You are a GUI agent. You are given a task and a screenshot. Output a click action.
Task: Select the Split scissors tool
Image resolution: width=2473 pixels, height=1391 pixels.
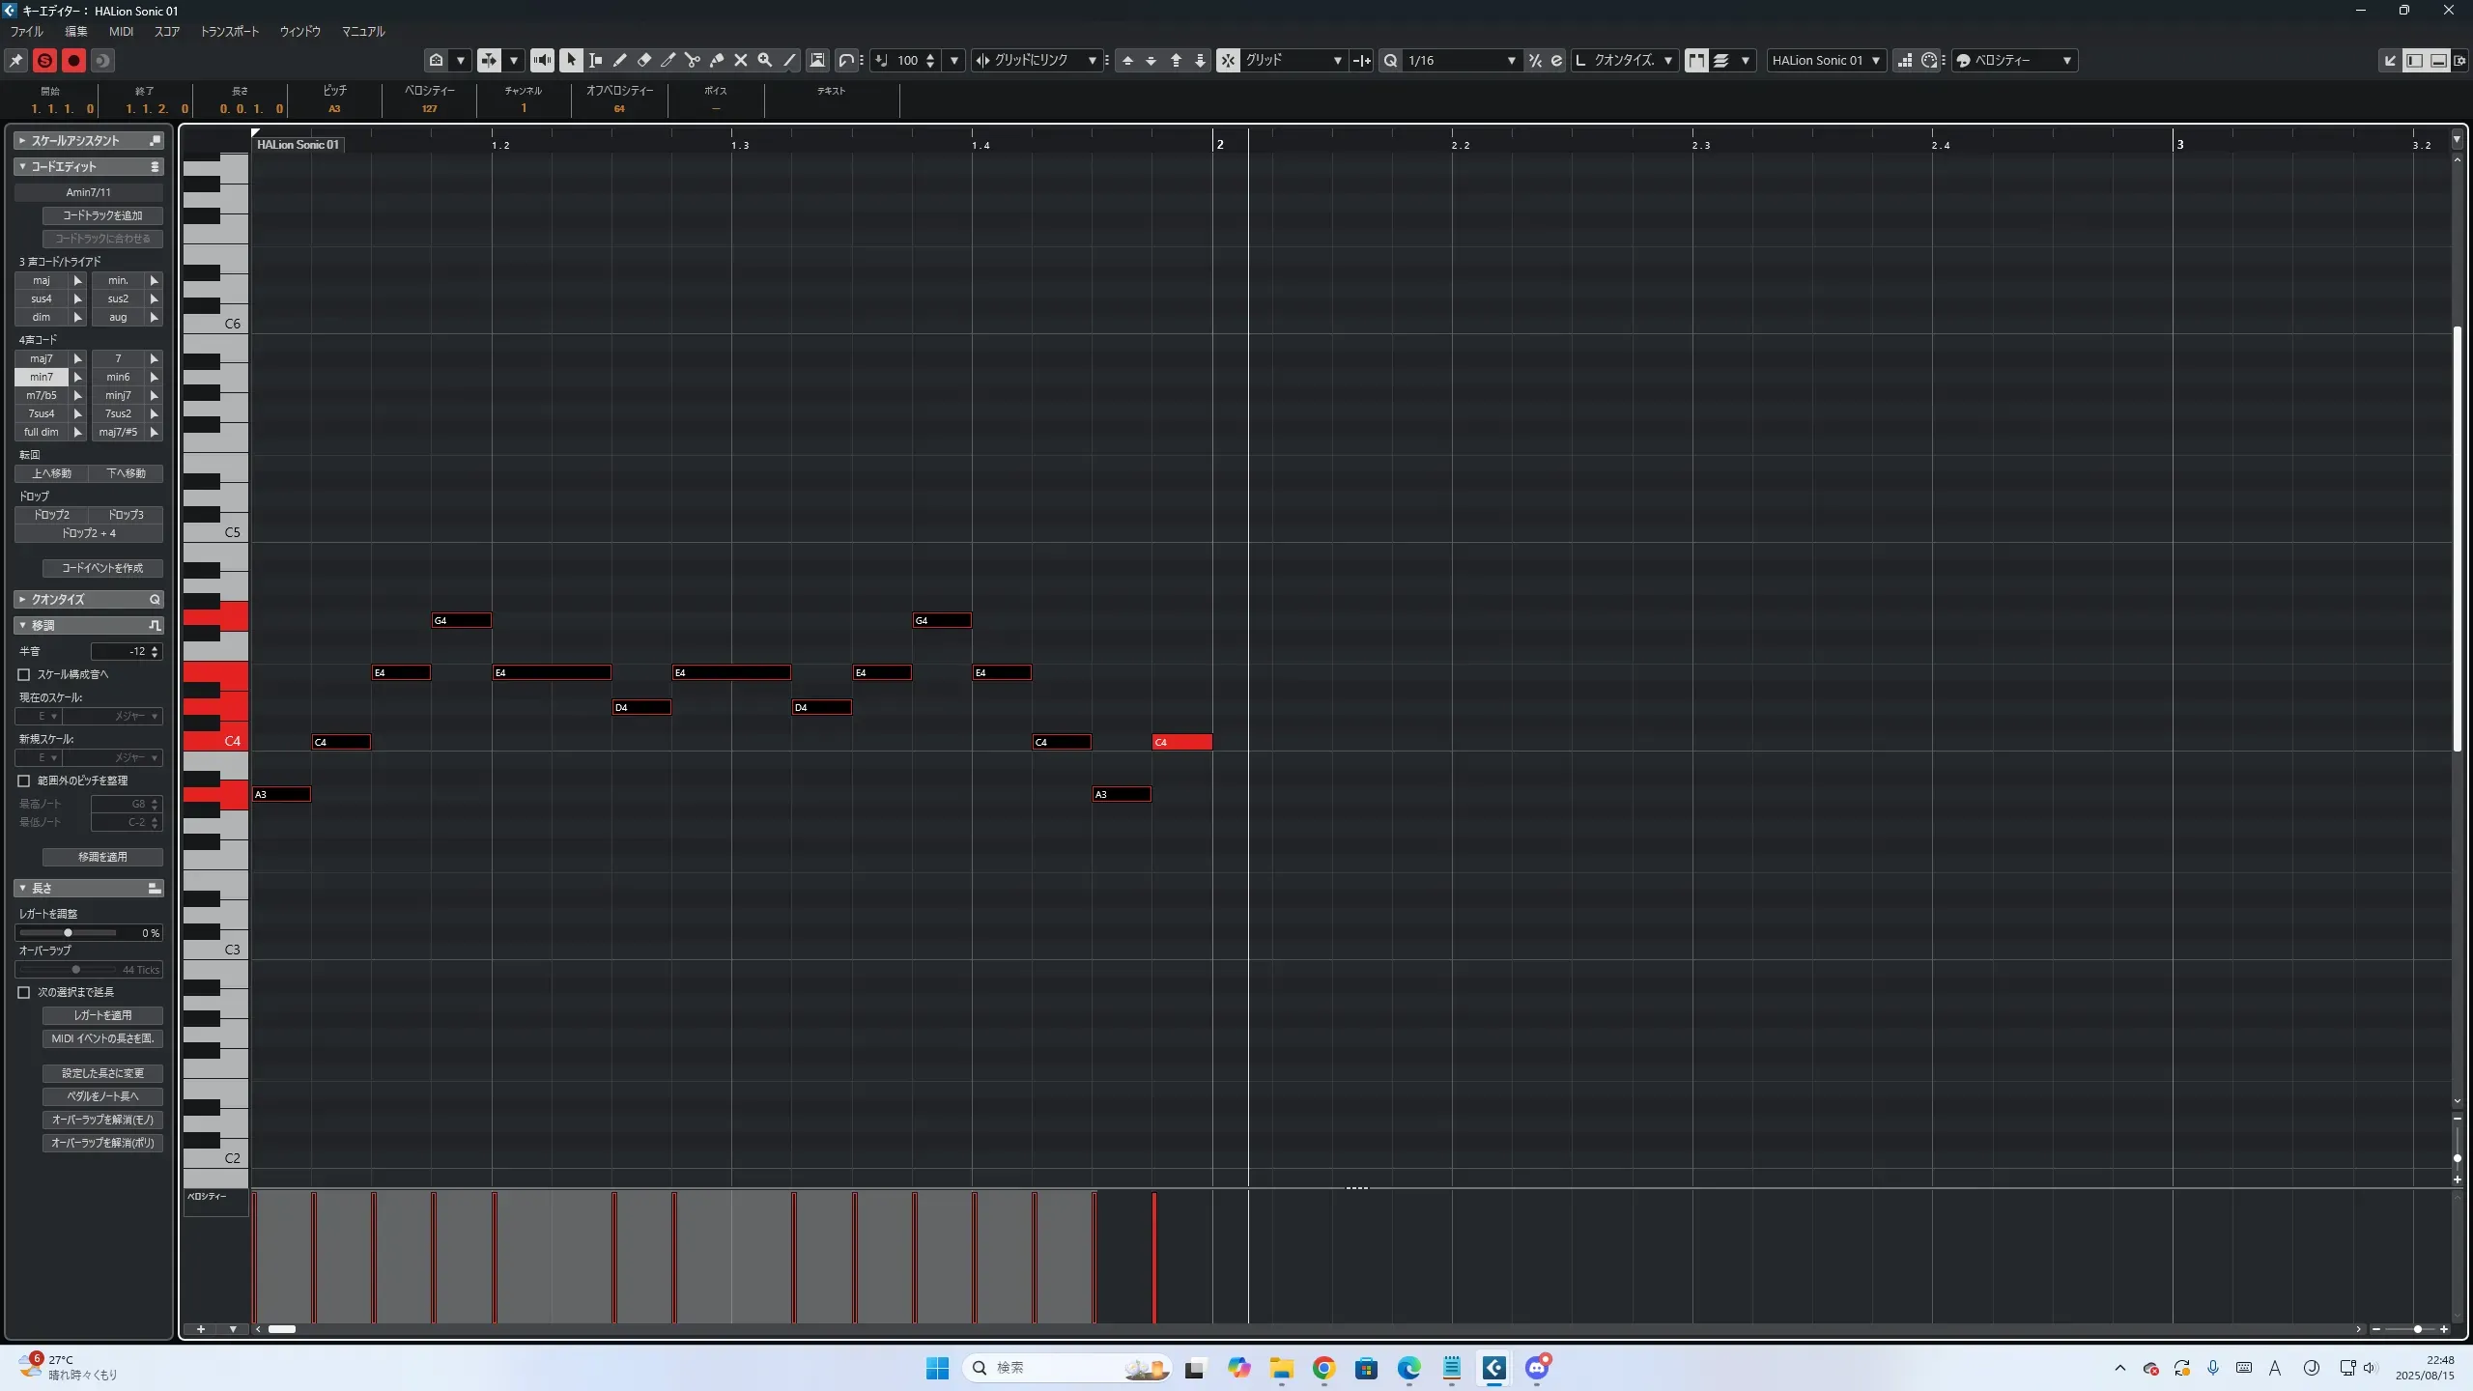point(693,60)
